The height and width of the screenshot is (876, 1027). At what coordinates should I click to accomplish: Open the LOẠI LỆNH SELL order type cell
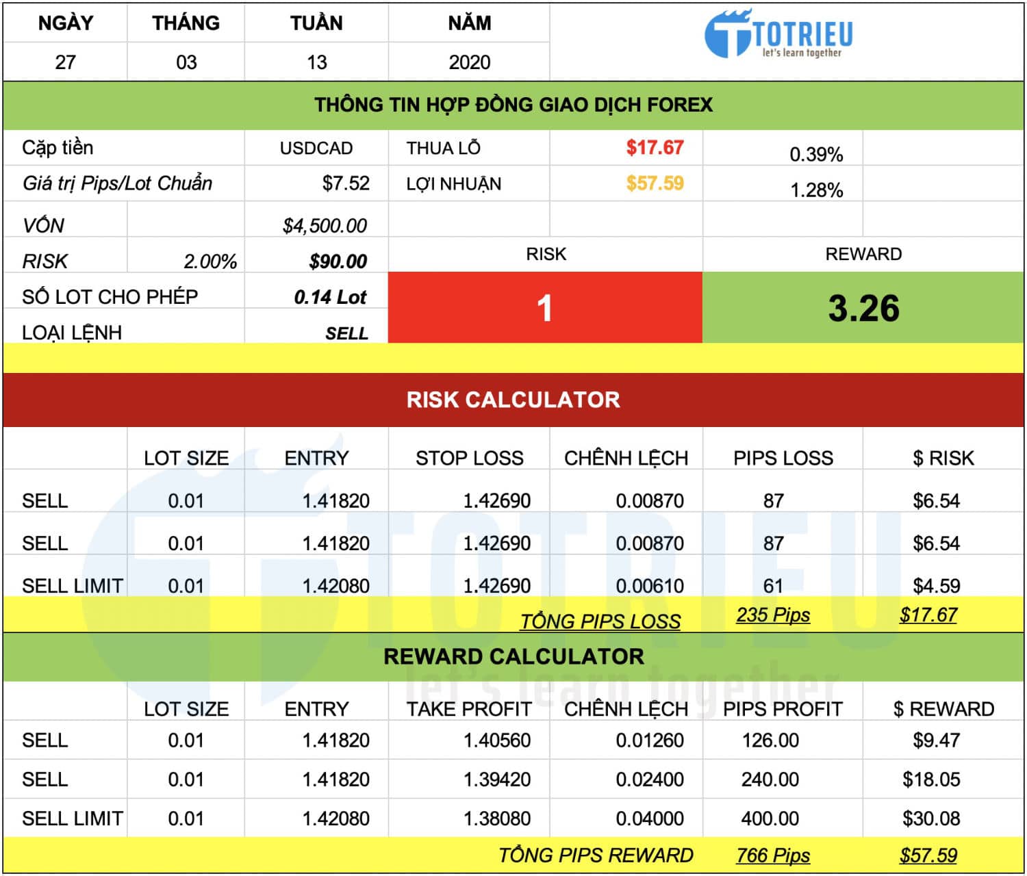coord(346,333)
